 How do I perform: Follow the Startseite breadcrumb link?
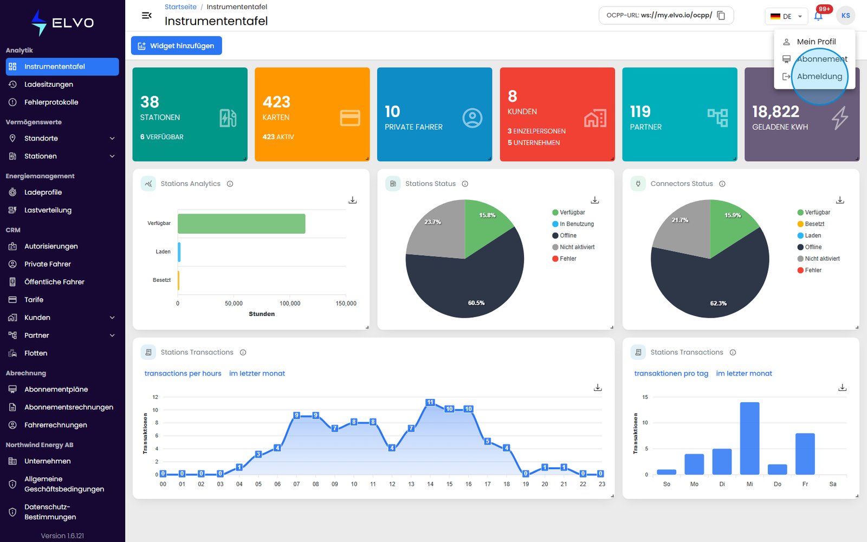(x=180, y=7)
